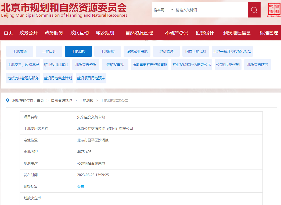The image size is (281, 205).
Task: Click the Beijing-China red seal logo
Action: pos(274,10)
